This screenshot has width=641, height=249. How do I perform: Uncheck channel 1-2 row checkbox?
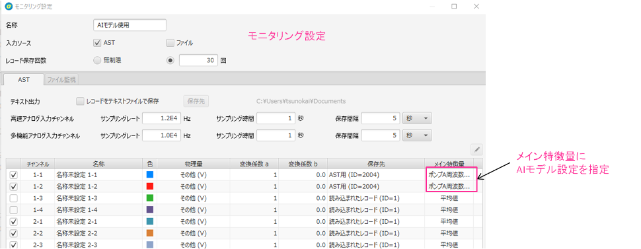coord(13,186)
